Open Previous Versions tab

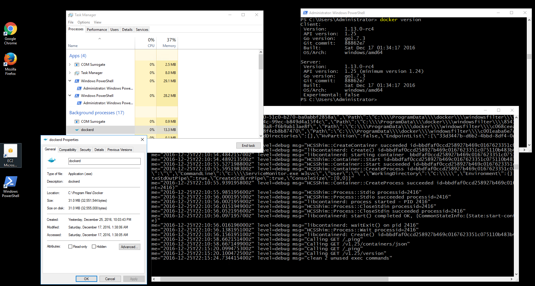120,150
